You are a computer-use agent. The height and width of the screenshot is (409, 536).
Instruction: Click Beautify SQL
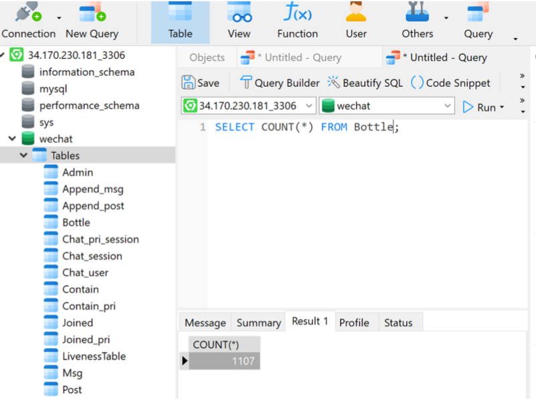[x=365, y=83]
